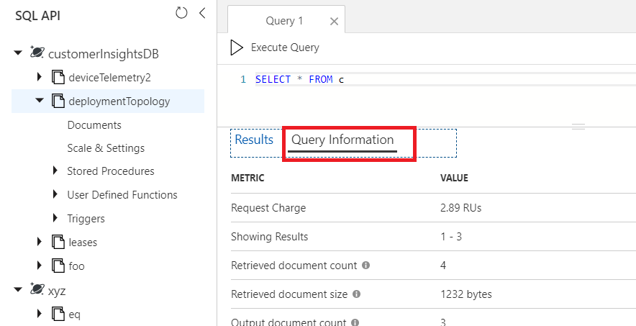Screen dimensions: 636x326
Task: Click the 1 - 3 value
Action: coord(451,236)
